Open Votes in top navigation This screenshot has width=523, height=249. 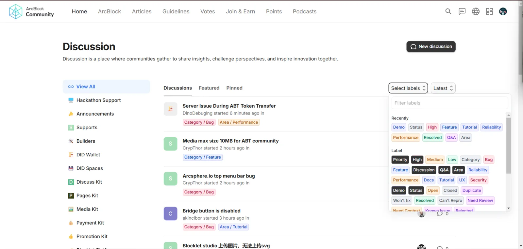208,11
